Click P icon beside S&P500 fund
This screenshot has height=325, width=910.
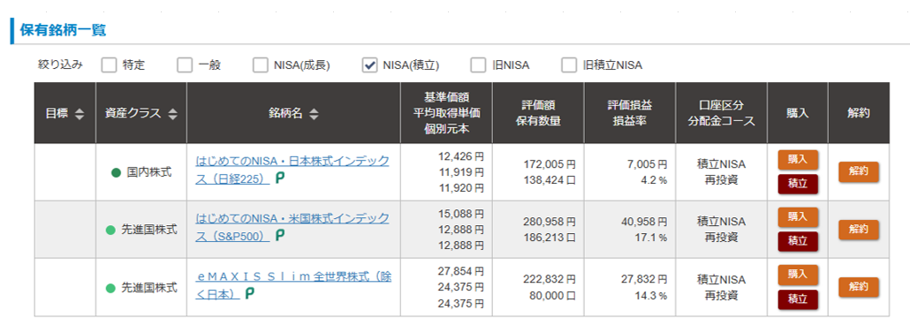pyautogui.click(x=280, y=237)
